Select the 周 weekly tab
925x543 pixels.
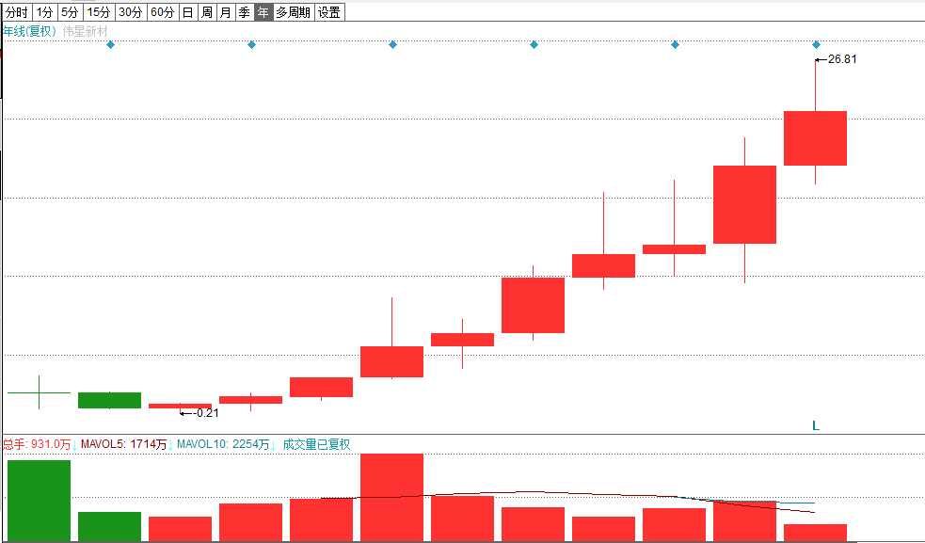pyautogui.click(x=206, y=12)
